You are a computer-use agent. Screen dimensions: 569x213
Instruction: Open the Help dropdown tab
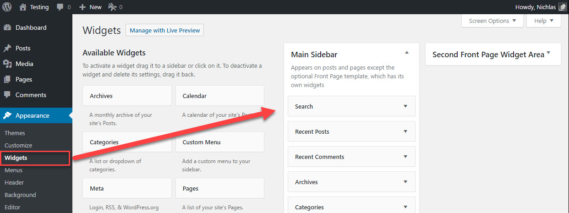tap(544, 21)
